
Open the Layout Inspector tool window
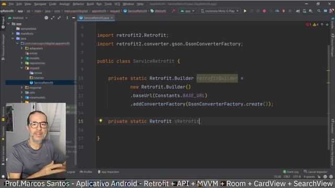[x=315, y=172]
